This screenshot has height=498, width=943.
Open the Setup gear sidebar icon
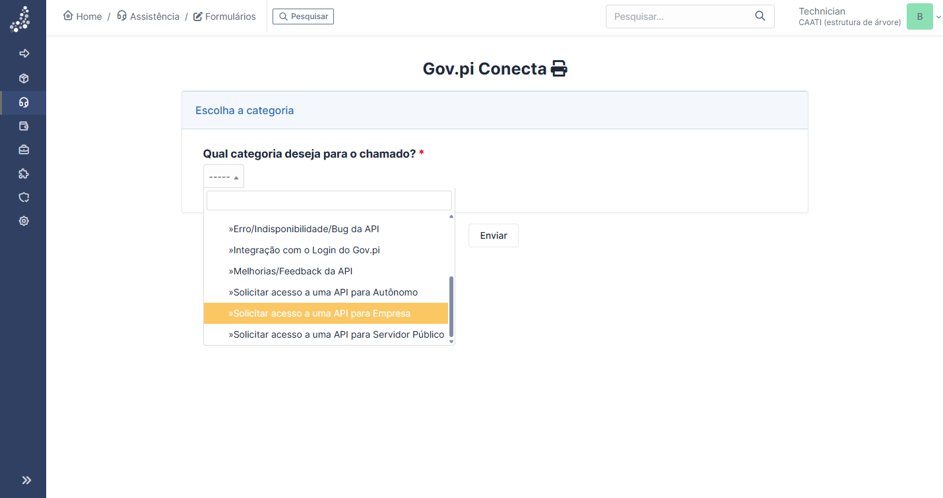[x=24, y=221]
